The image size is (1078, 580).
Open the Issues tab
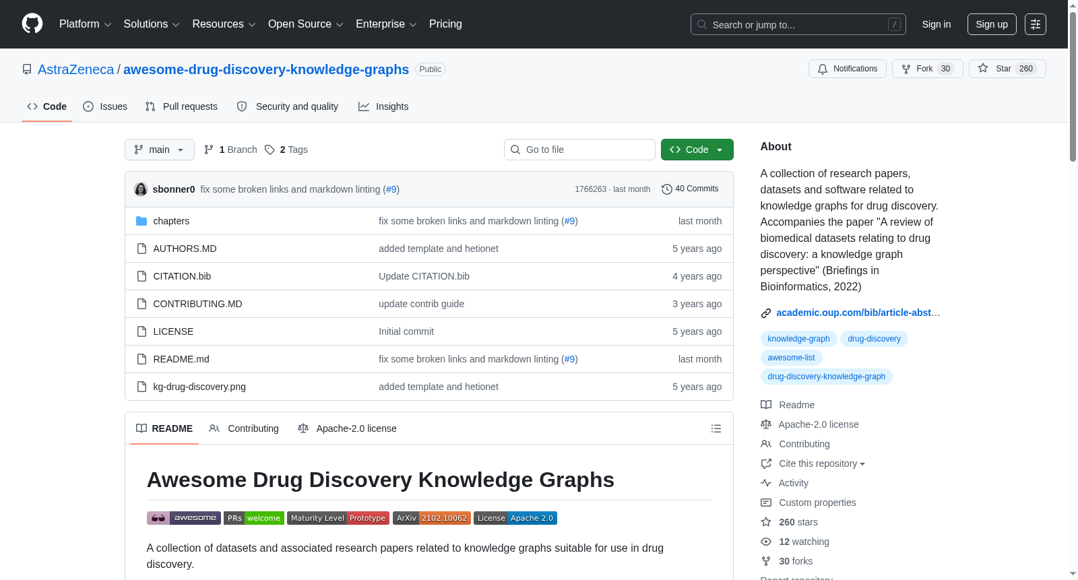(105, 106)
